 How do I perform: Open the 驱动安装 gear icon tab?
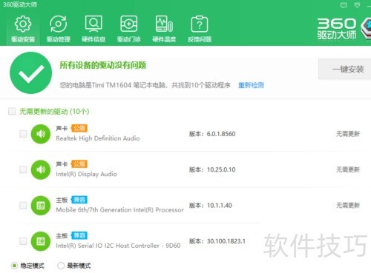point(23,29)
